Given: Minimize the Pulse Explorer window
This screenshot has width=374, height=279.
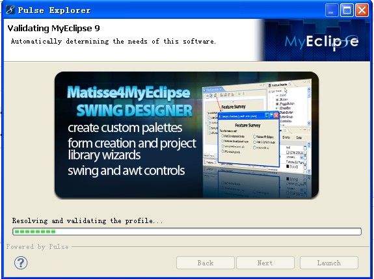Looking at the screenshot, I should click(331, 10).
